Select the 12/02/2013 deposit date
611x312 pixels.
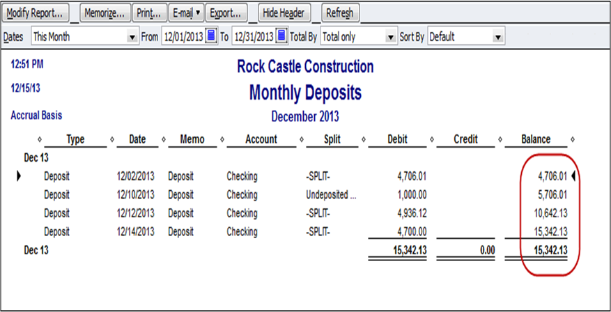pos(136,176)
